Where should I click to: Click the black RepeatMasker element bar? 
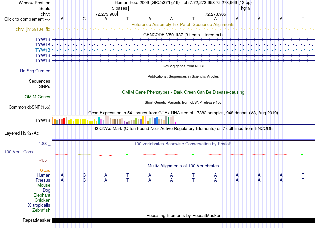(x=183, y=220)
